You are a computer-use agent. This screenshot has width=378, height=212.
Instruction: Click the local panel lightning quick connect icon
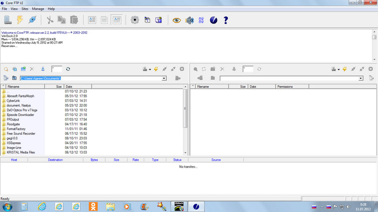pos(156,69)
